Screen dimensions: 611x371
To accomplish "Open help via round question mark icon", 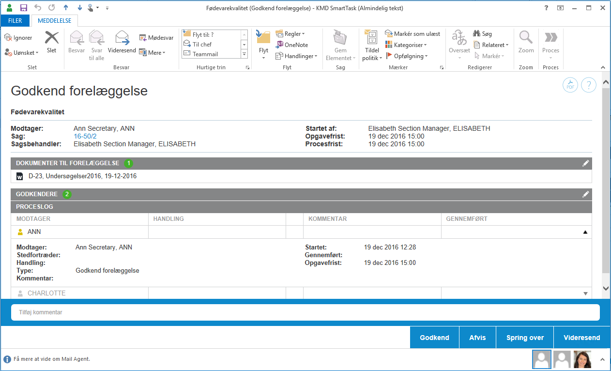I will click(x=589, y=85).
